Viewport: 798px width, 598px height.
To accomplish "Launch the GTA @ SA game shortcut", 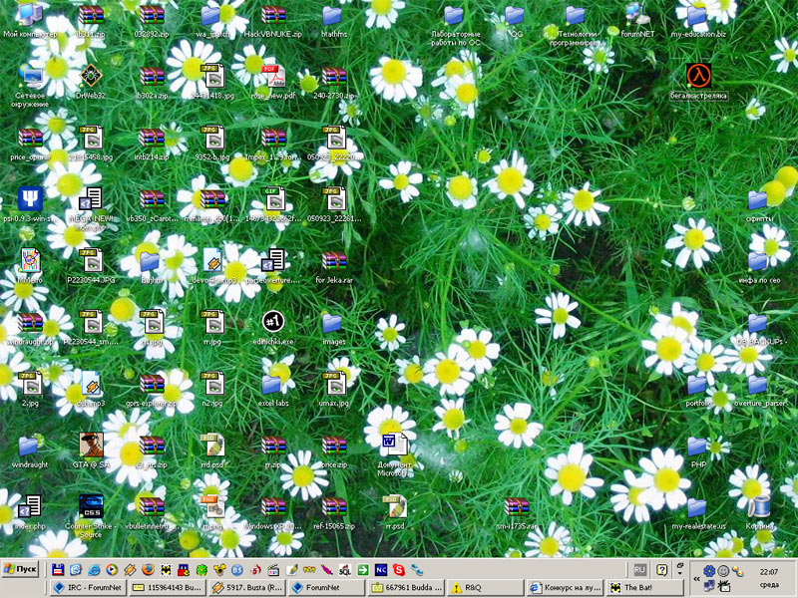I will 91,445.
